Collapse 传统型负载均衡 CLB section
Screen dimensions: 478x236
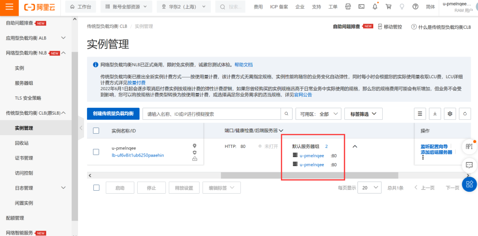(64, 113)
